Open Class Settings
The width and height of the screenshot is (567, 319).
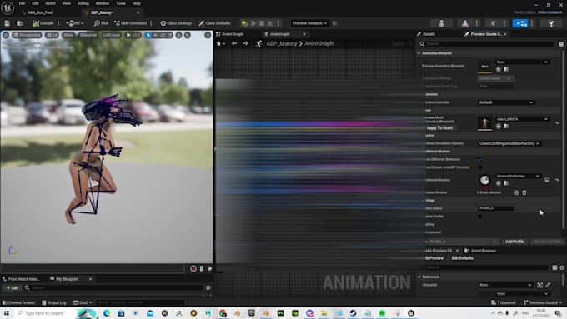[x=176, y=23]
